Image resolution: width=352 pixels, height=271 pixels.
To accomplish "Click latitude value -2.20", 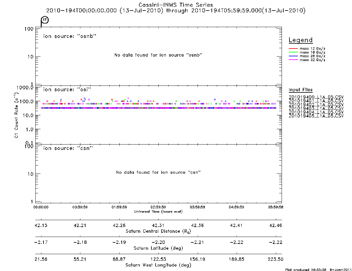I will pos(158,242).
